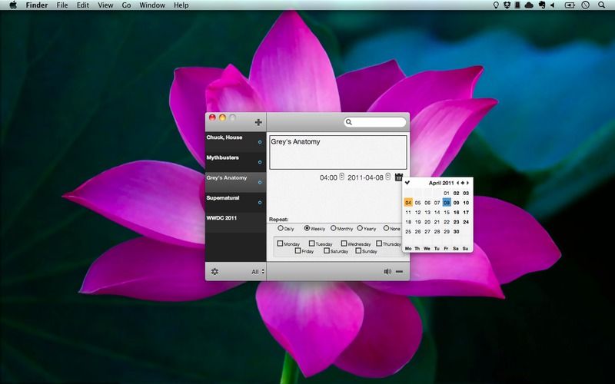This screenshot has width=615, height=384.
Task: Click the minus icon to remove reminder
Action: pyautogui.click(x=400, y=271)
